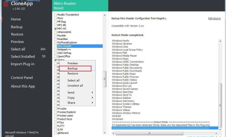
Task: Uncheck the MPC-HC checkbox
Action: click(55, 29)
